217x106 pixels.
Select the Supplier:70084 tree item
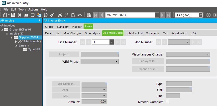(30, 37)
